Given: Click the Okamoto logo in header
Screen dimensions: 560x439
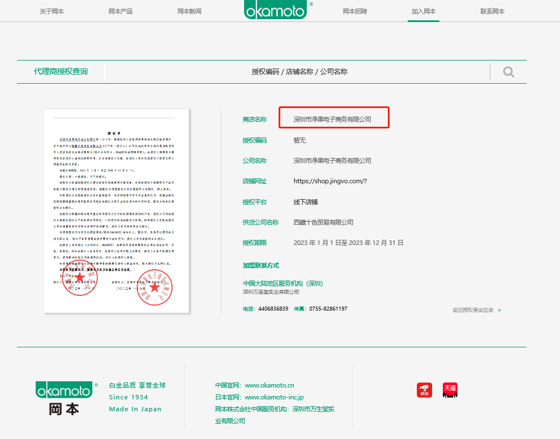Looking at the screenshot, I should point(276,11).
